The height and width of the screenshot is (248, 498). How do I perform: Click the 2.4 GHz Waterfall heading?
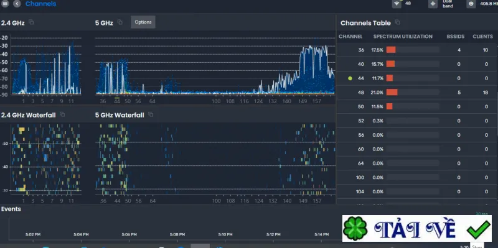[28, 115]
